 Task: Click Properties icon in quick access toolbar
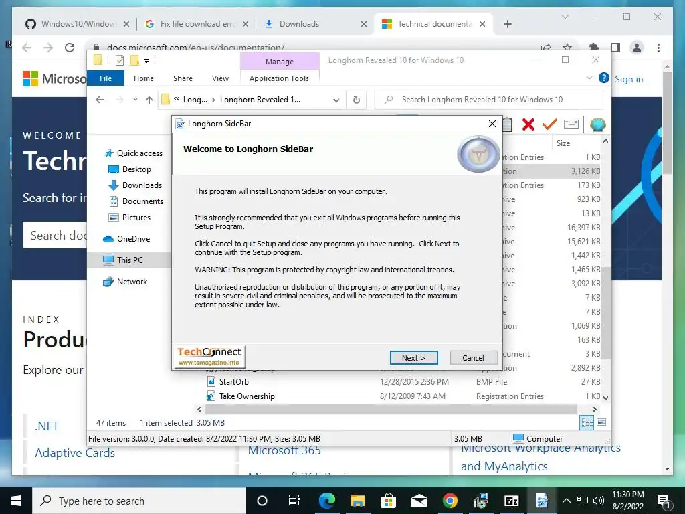click(119, 60)
